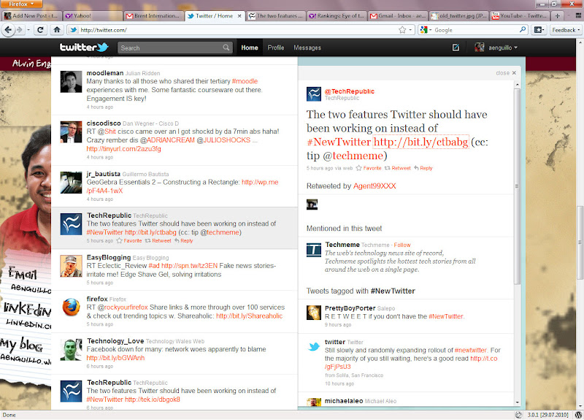
Task: Go back with the browser back arrow
Action: (x=8, y=30)
